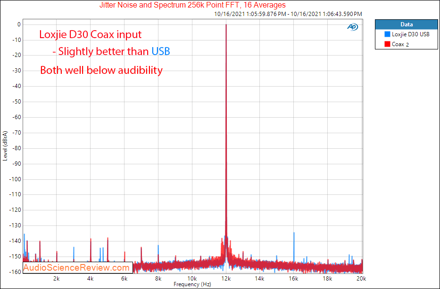Select the red swatch for Coax 2
Image resolution: width=440 pixels, height=289 pixels.
click(x=387, y=44)
